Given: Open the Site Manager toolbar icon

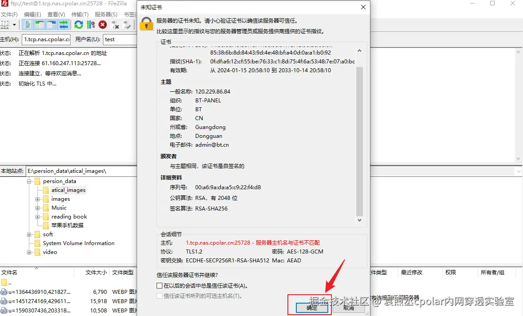Looking at the screenshot, I should [5, 25].
